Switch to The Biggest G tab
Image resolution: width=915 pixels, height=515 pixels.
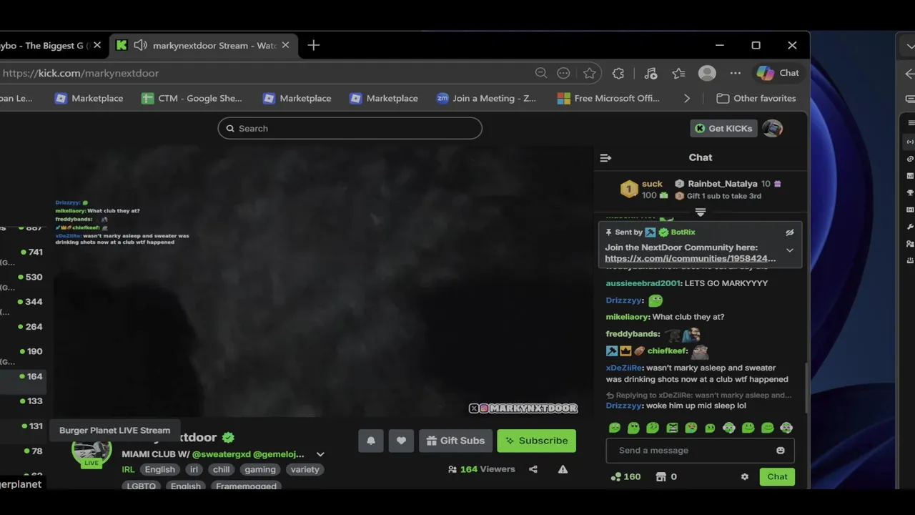click(x=44, y=45)
